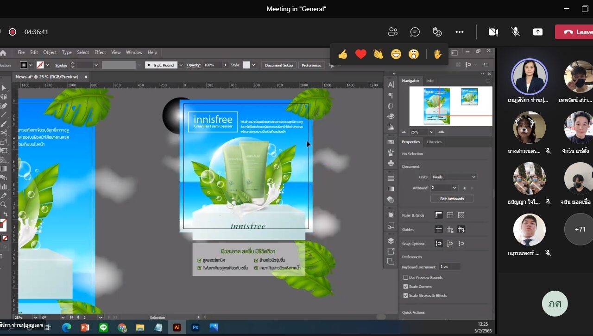Open the Object menu
Screen dimensions: 593x336
coord(50,53)
